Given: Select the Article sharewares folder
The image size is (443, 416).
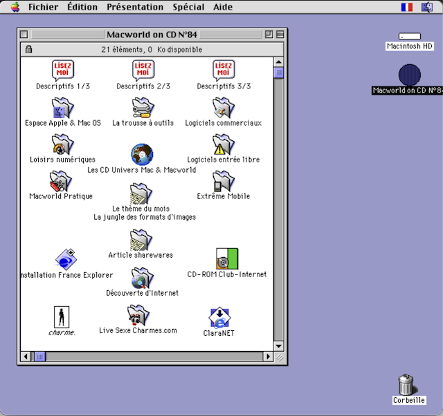Looking at the screenshot, I should pyautogui.click(x=141, y=240).
